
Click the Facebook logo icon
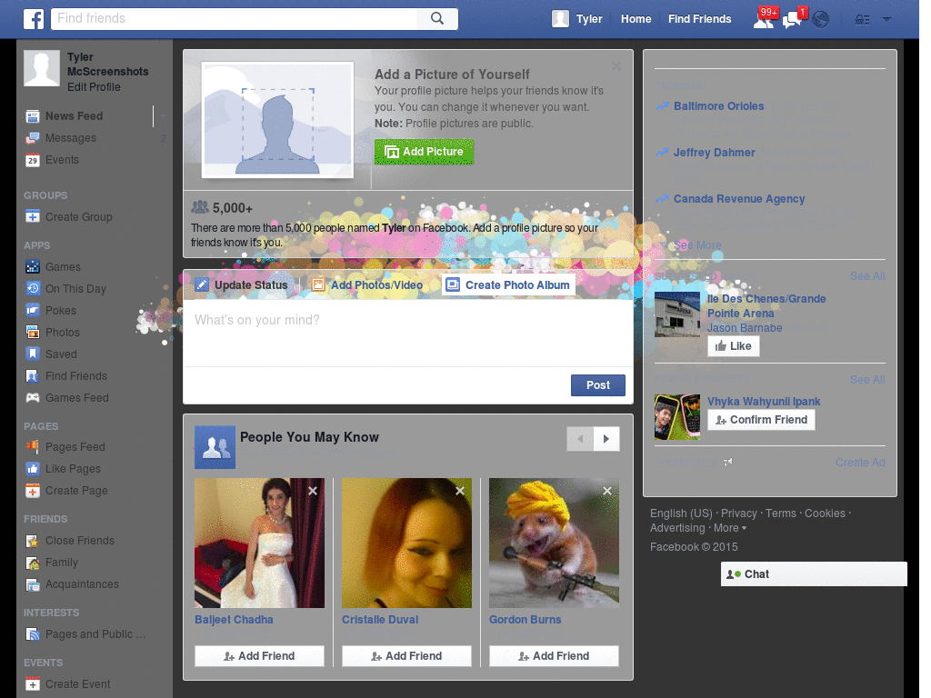(34, 19)
